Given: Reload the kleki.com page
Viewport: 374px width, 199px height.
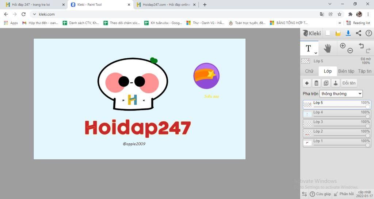Looking at the screenshot, I should click(23, 14).
